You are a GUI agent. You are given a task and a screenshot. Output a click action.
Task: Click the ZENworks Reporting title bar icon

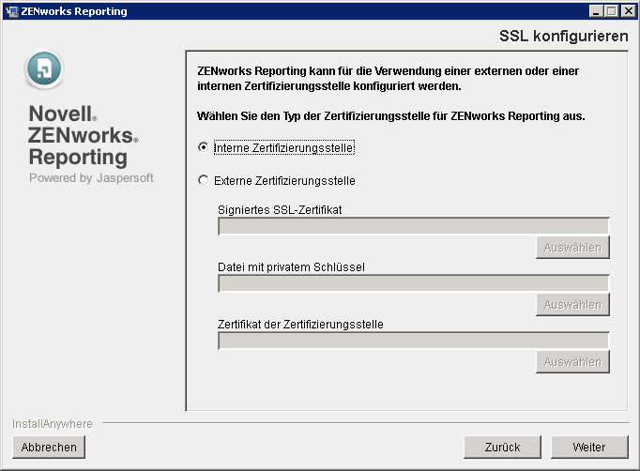[10, 11]
